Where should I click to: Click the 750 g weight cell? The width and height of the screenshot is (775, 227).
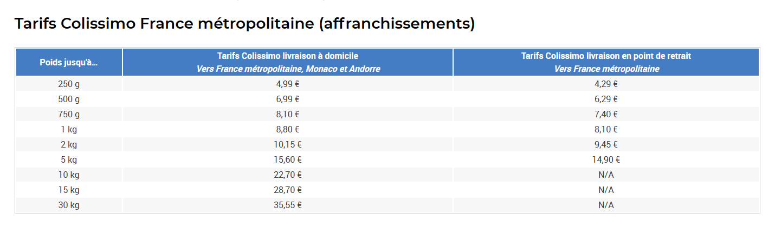[69, 114]
